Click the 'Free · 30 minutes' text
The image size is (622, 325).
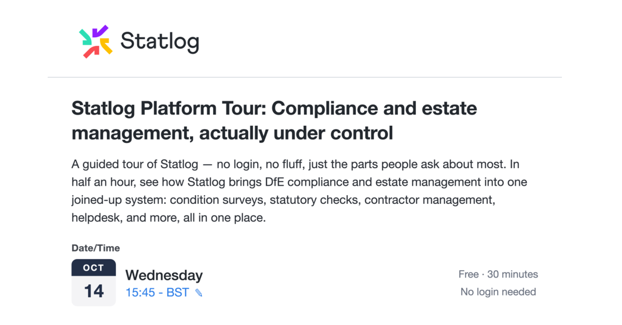pyautogui.click(x=498, y=274)
